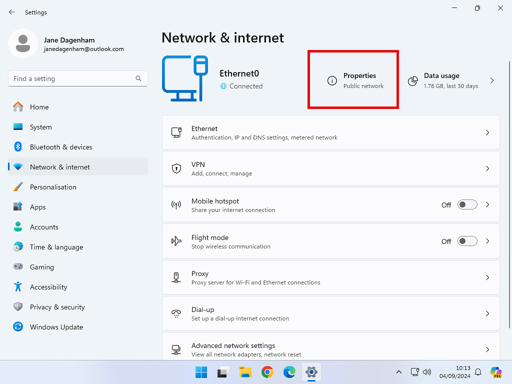Click the back arrow in Settings
Image resolution: width=512 pixels, height=384 pixels.
click(x=12, y=12)
